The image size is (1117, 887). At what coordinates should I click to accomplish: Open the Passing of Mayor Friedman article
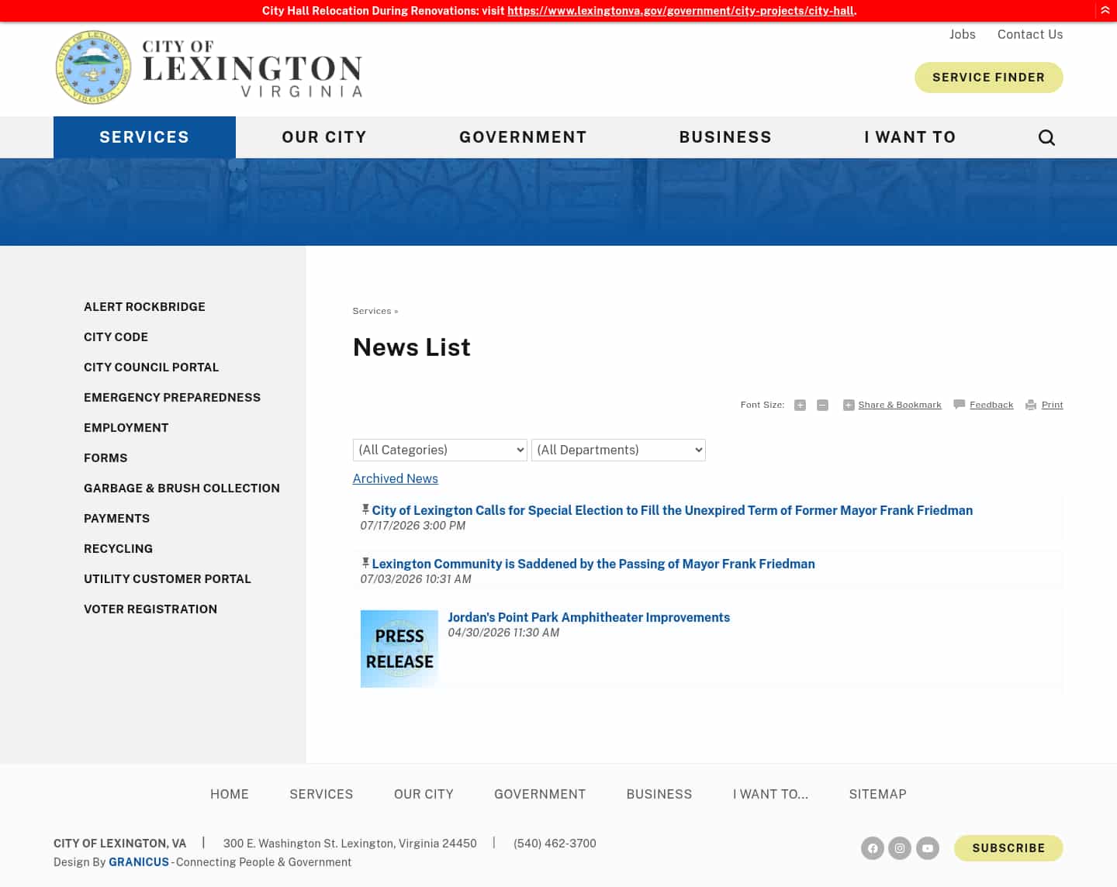pos(593,564)
